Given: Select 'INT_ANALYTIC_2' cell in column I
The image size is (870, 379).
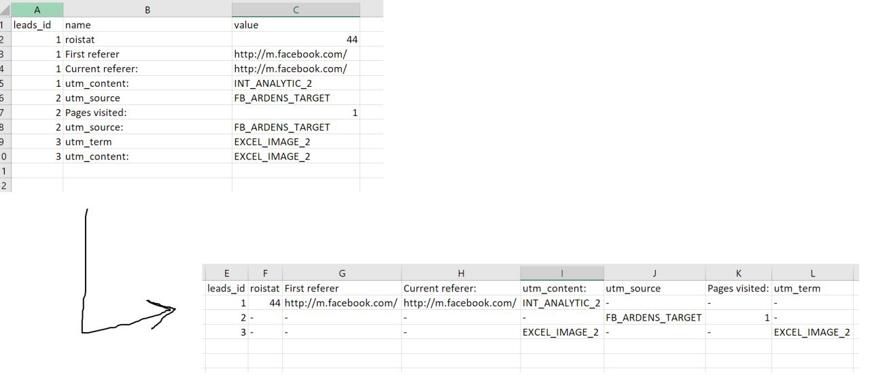Looking at the screenshot, I should (x=562, y=302).
